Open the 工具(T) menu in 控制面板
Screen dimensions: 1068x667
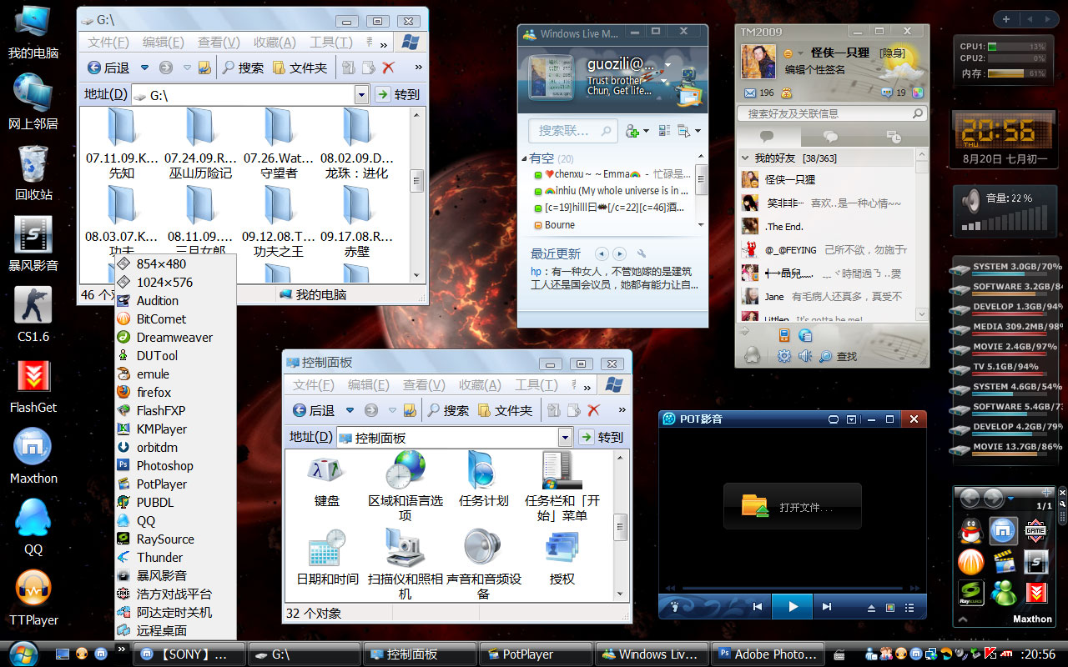537,384
